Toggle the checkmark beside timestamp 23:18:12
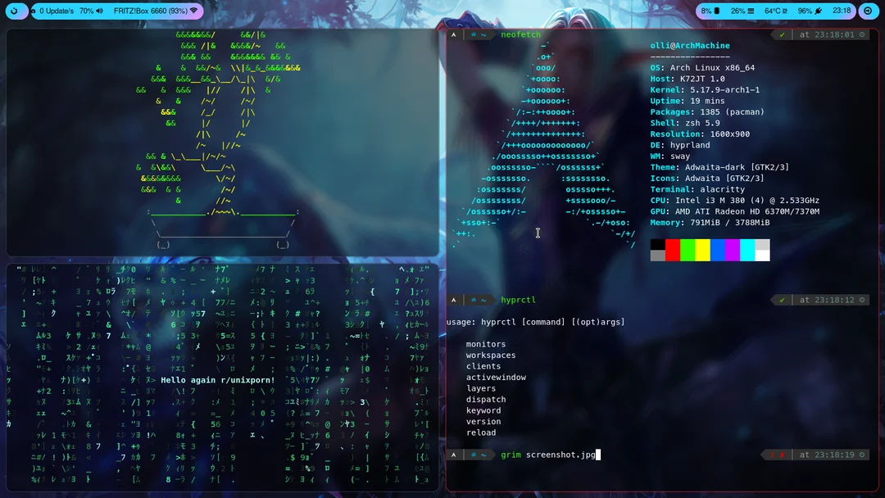 pyautogui.click(x=780, y=300)
